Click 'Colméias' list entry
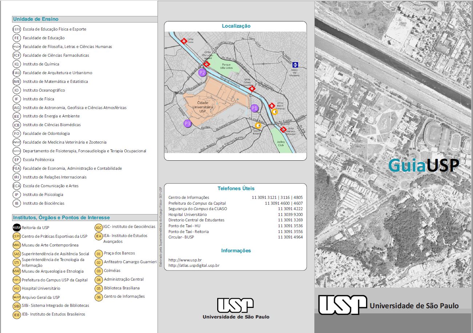473x333 pixels. coord(112,270)
